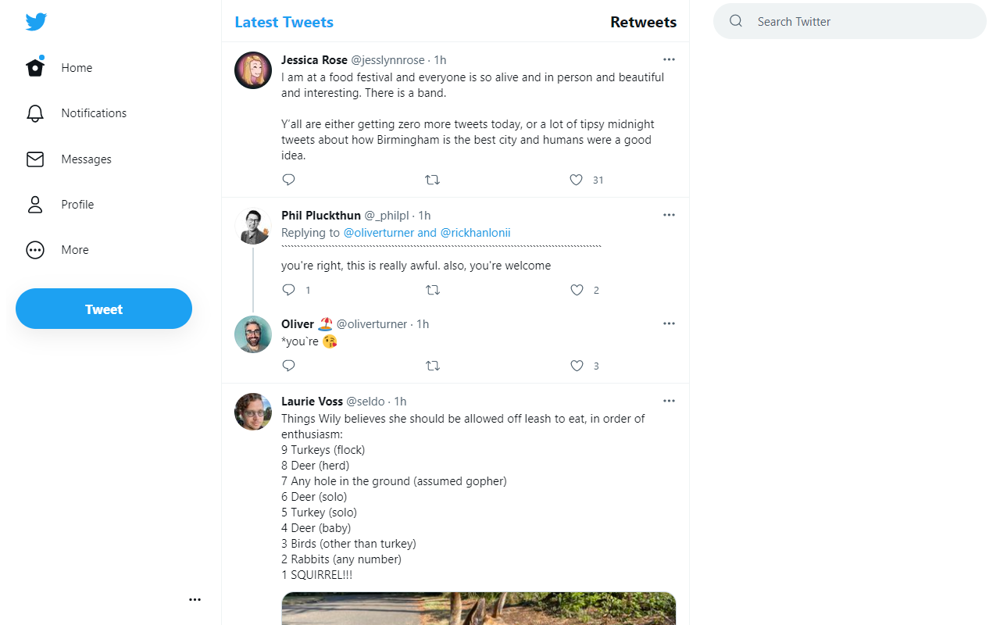Screen dimensions: 1000x625
Task: Open the Home feed via sidebar icon
Action: tap(35, 67)
